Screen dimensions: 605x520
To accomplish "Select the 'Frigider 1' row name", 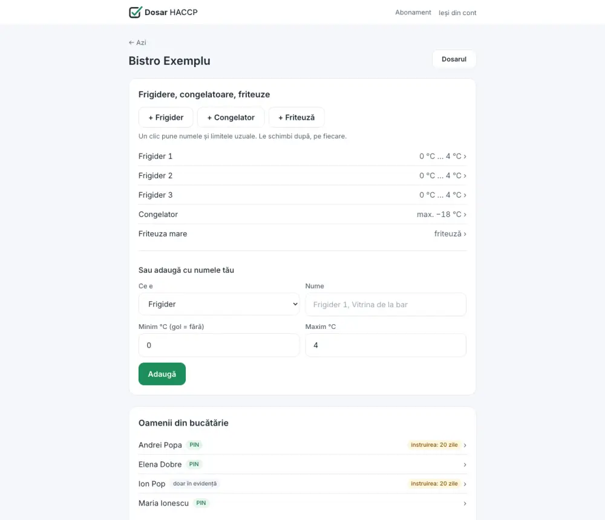I will click(x=155, y=156).
